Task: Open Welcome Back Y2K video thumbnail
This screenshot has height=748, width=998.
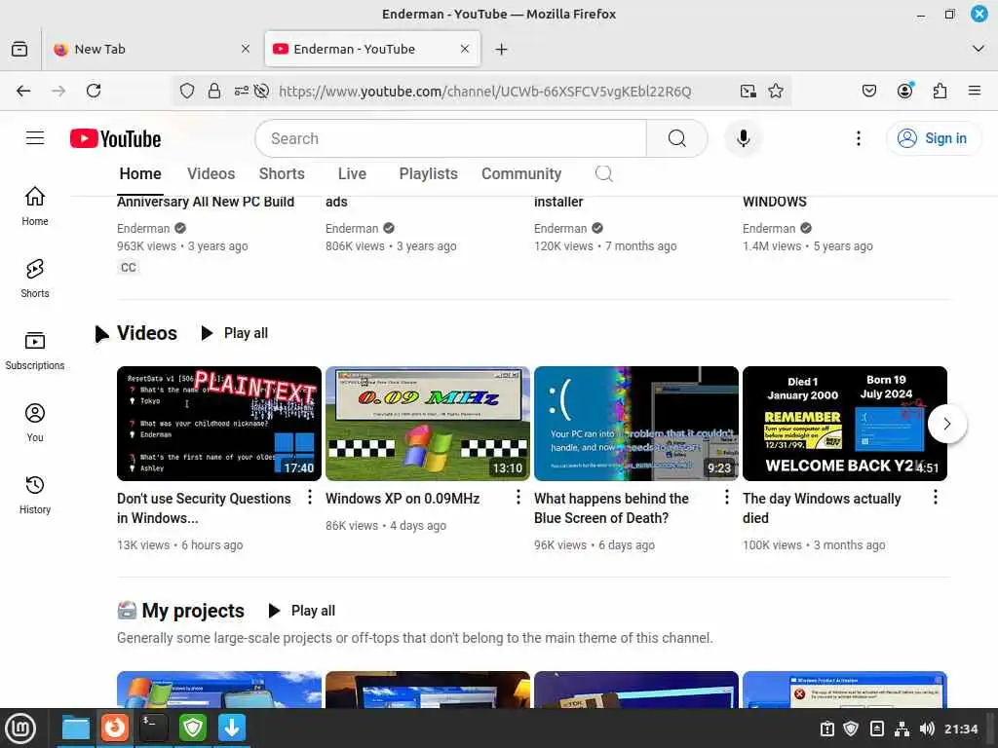Action: 845,424
